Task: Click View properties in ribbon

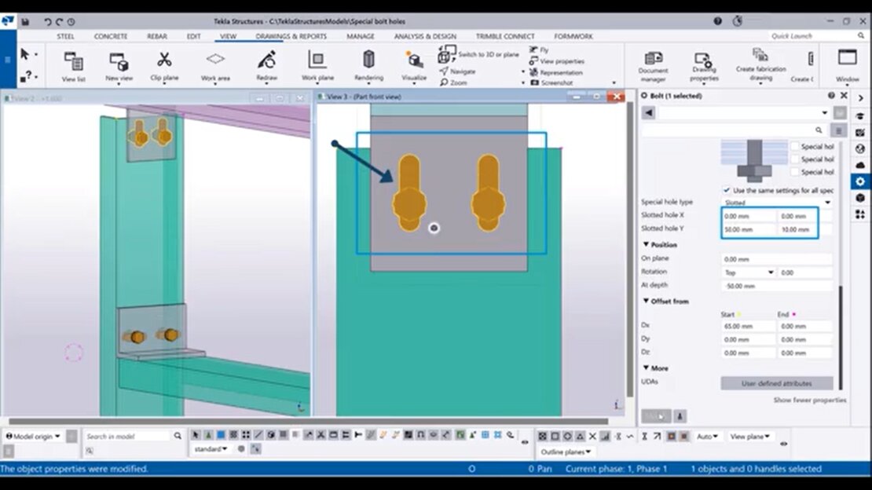Action: [557, 61]
